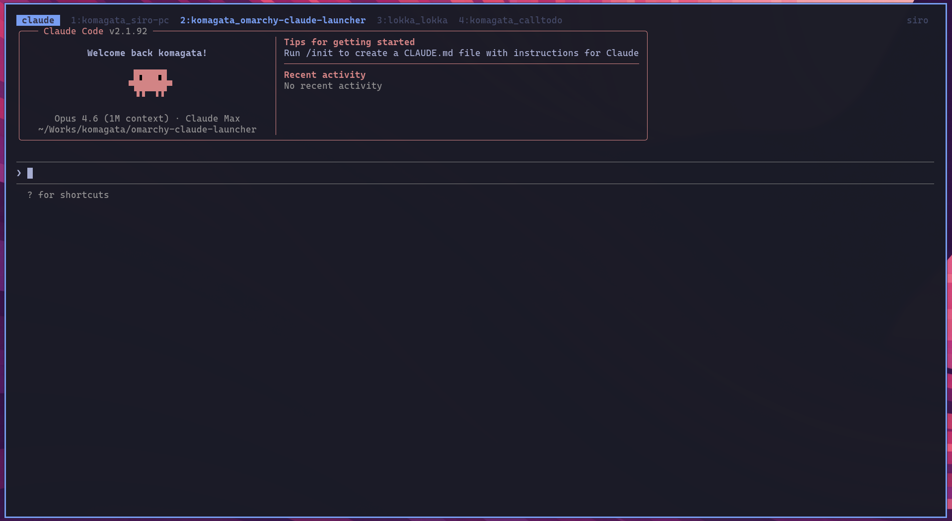Select the prompt arrow icon
The height and width of the screenshot is (521, 952).
[x=19, y=173]
